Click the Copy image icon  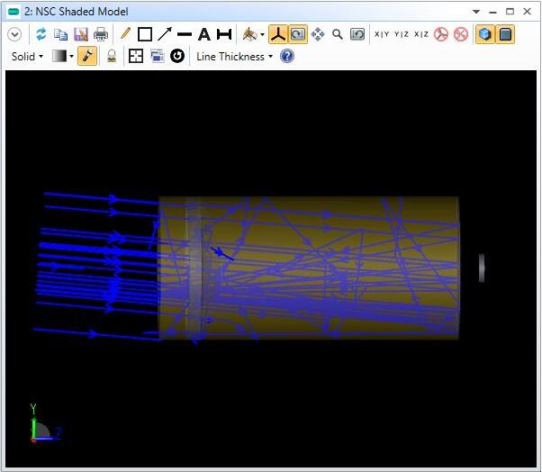[60, 34]
